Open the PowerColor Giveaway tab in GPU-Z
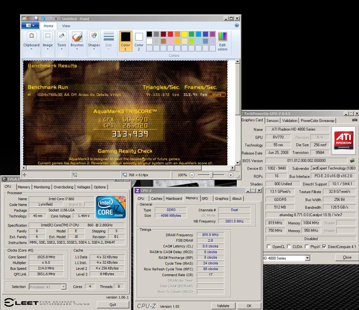This screenshot has width=359, height=310. [x=317, y=120]
